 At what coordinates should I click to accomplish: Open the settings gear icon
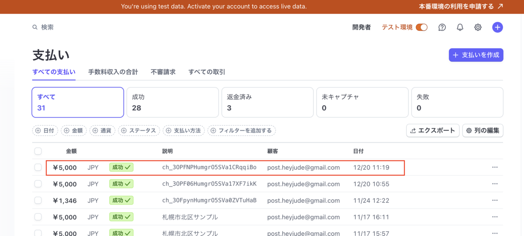(478, 27)
